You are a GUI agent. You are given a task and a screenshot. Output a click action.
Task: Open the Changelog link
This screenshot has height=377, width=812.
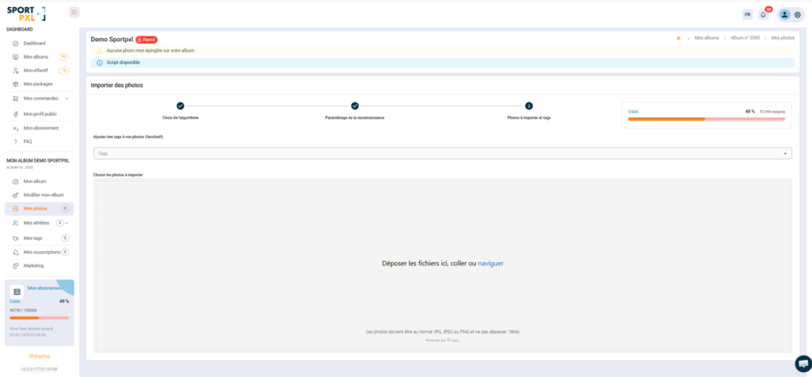tap(39, 356)
